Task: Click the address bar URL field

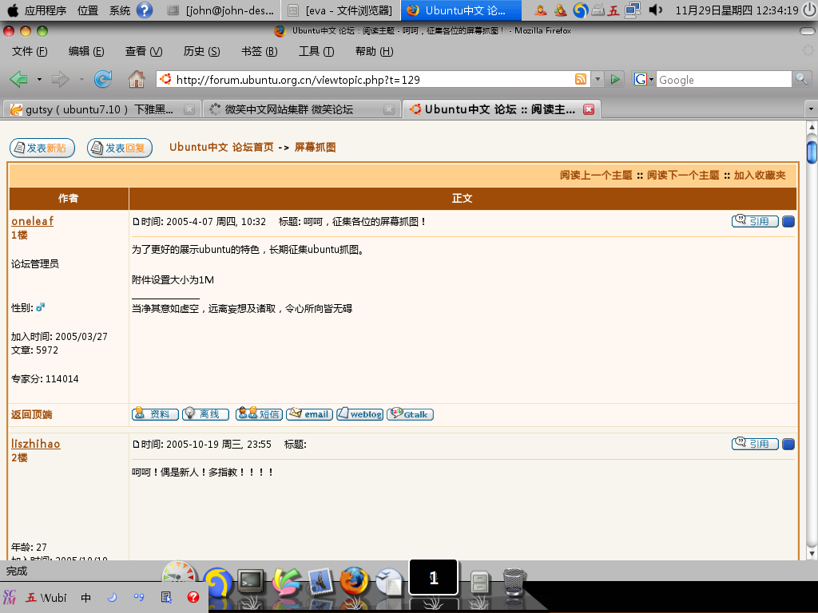Action: pyautogui.click(x=372, y=79)
